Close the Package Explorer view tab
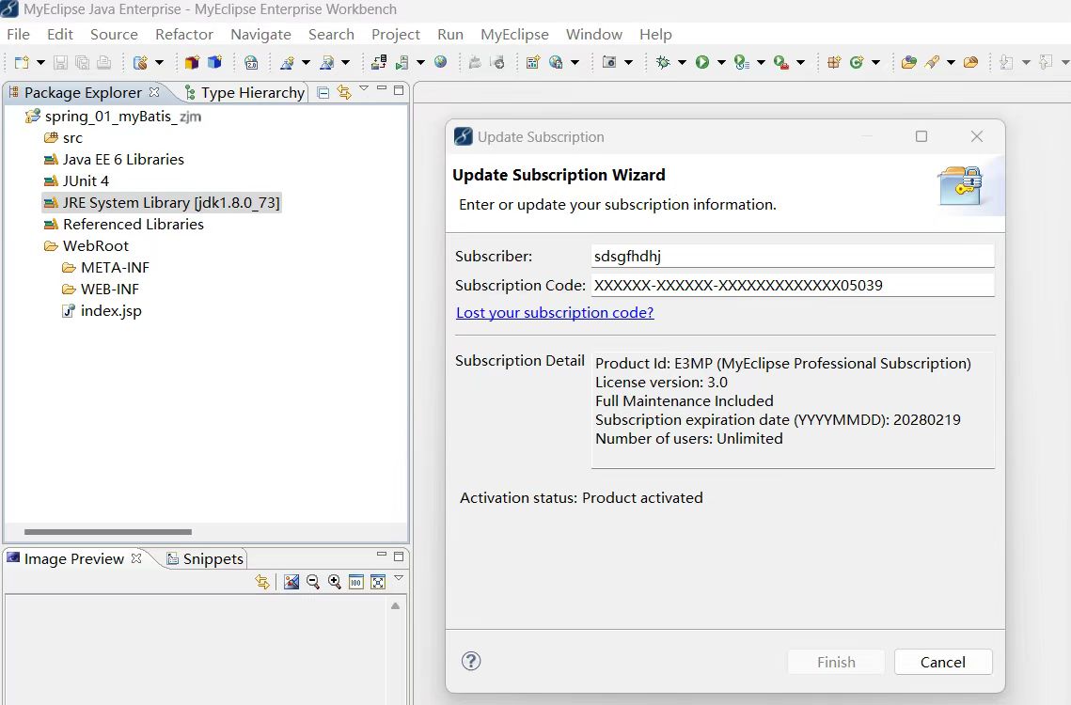1071x705 pixels. pyautogui.click(x=154, y=91)
